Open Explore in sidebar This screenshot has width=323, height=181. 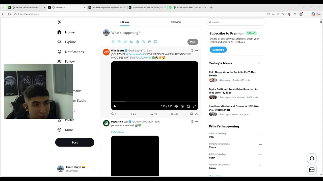[x=67, y=42]
